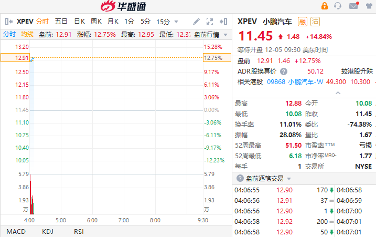Show the MACD indicator

click(16, 231)
